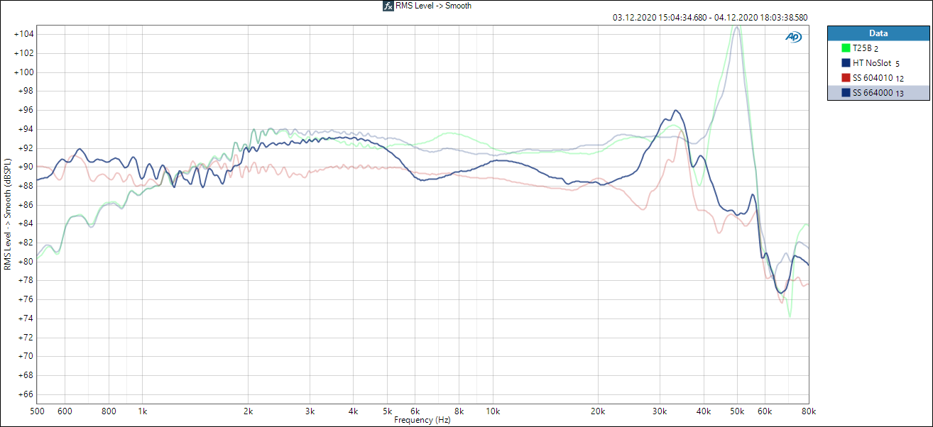Click the 80k frequency axis label
The height and width of the screenshot is (427, 933).
(x=808, y=411)
